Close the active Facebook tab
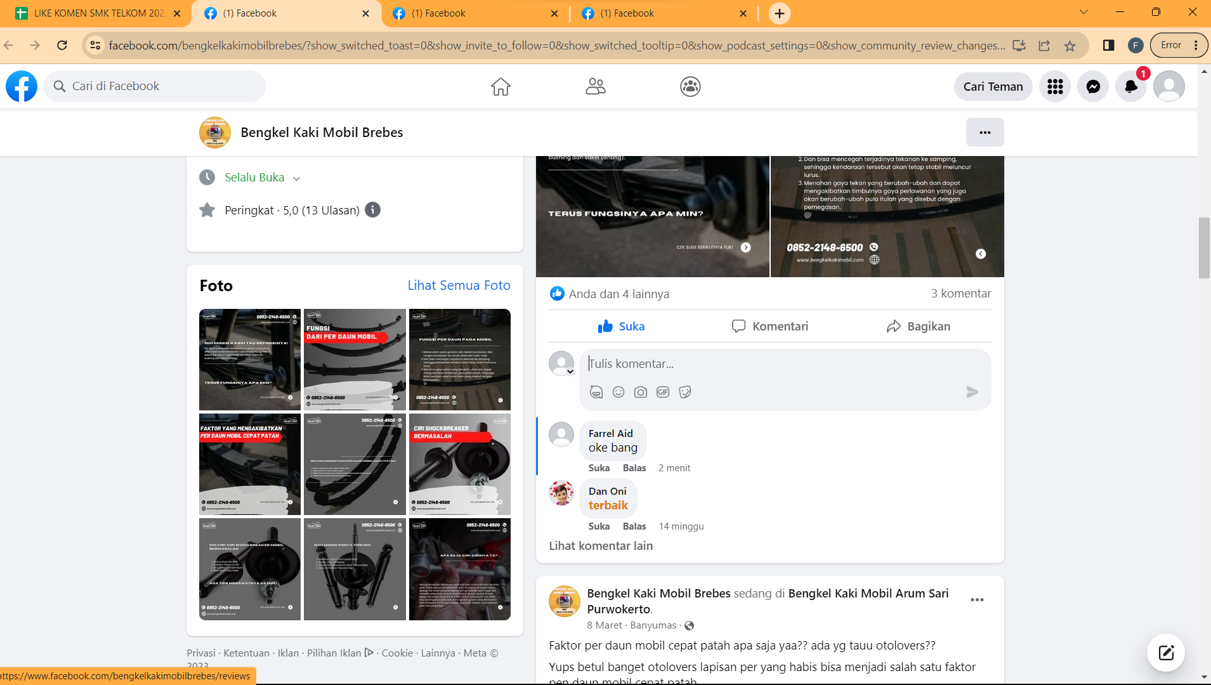This screenshot has width=1211, height=685. (365, 13)
